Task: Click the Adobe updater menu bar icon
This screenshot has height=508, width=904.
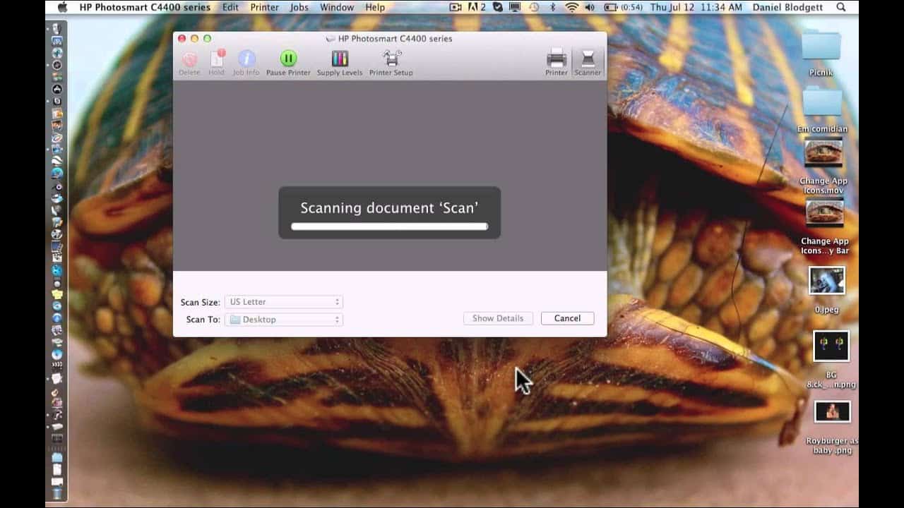Action: pos(478,7)
